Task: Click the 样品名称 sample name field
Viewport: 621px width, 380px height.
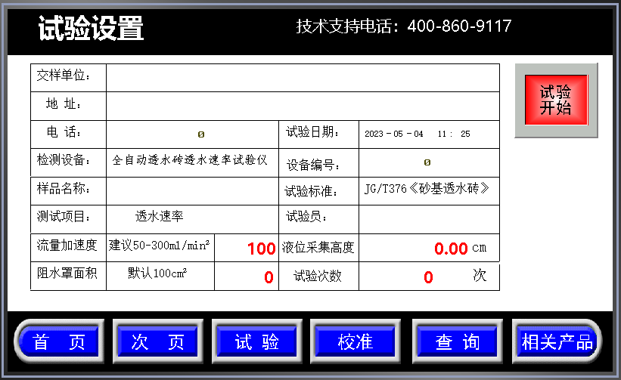Action: pyautogui.click(x=193, y=190)
